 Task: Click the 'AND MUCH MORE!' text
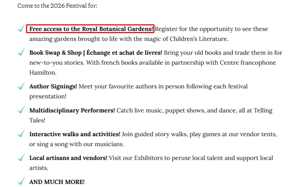[57, 182]
